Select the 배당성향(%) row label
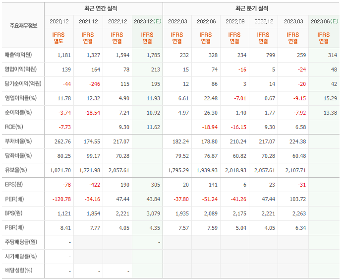The height and width of the screenshot is (280, 341). [18, 271]
